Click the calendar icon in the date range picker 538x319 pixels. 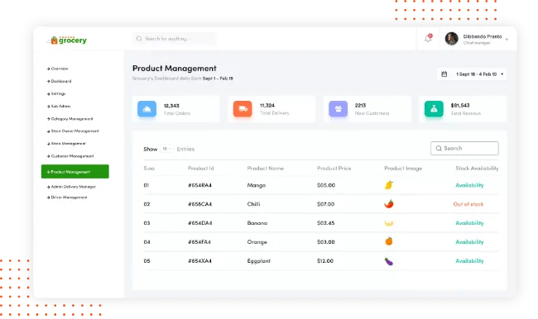coord(444,74)
